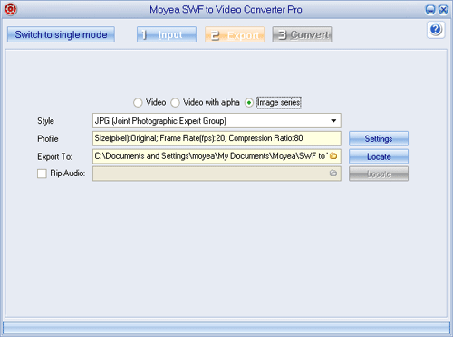Viewport: 453px width, 337px height.
Task: Click the red Moyea application logo icon
Action: click(x=11, y=9)
